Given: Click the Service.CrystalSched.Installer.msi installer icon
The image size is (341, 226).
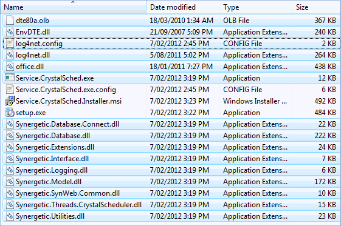Looking at the screenshot, I should click(10, 101).
